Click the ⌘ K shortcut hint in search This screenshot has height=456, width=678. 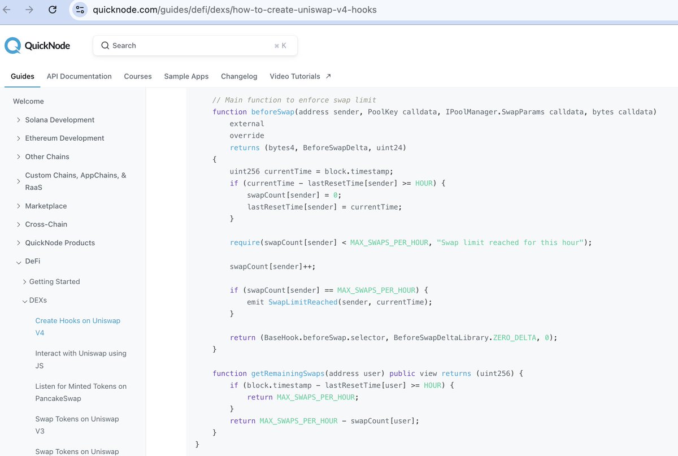[x=280, y=46]
